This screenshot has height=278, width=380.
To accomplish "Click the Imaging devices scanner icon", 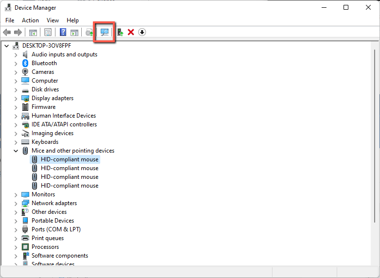I will tap(25, 133).
